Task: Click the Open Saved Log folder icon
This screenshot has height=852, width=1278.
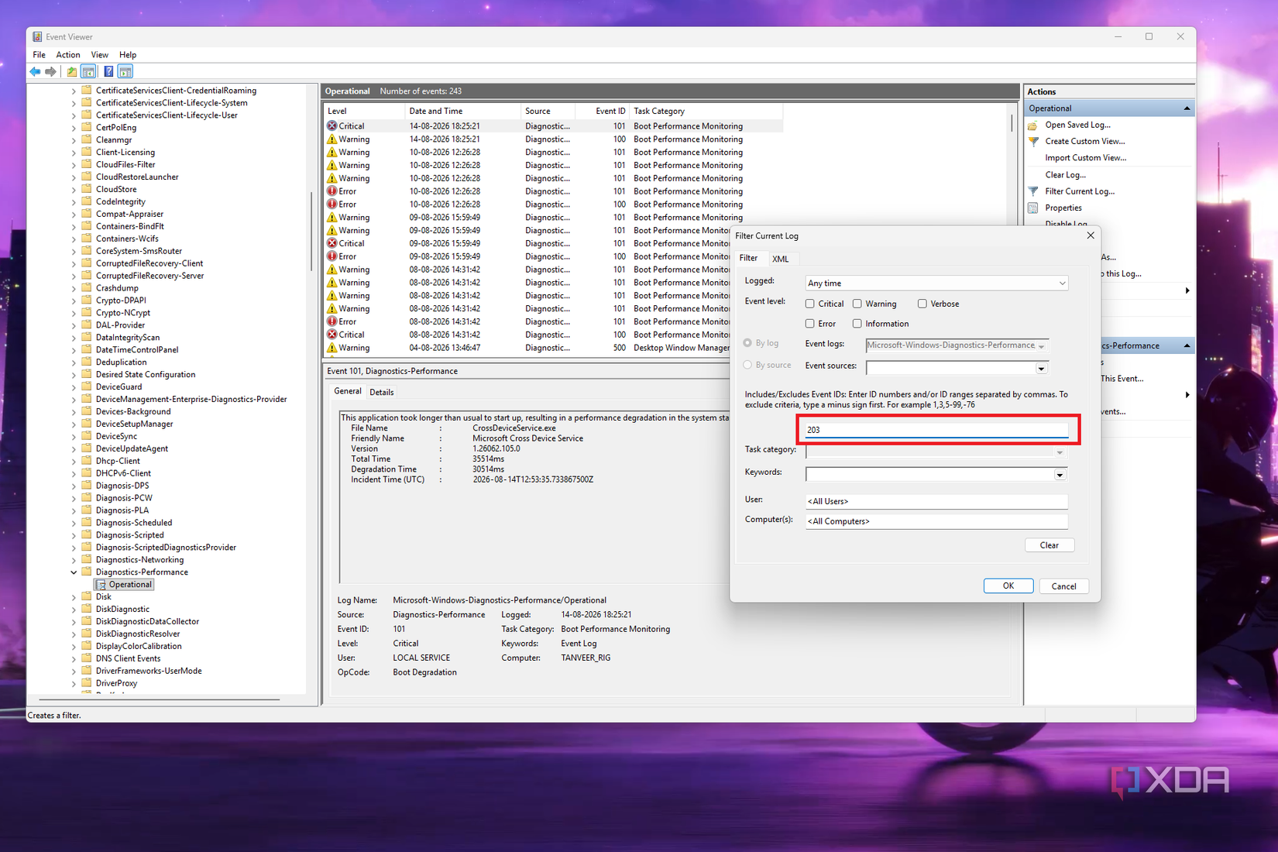Action: coord(1033,125)
